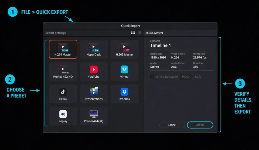Click the Cancel button
The image size is (259, 150).
(x=172, y=125)
